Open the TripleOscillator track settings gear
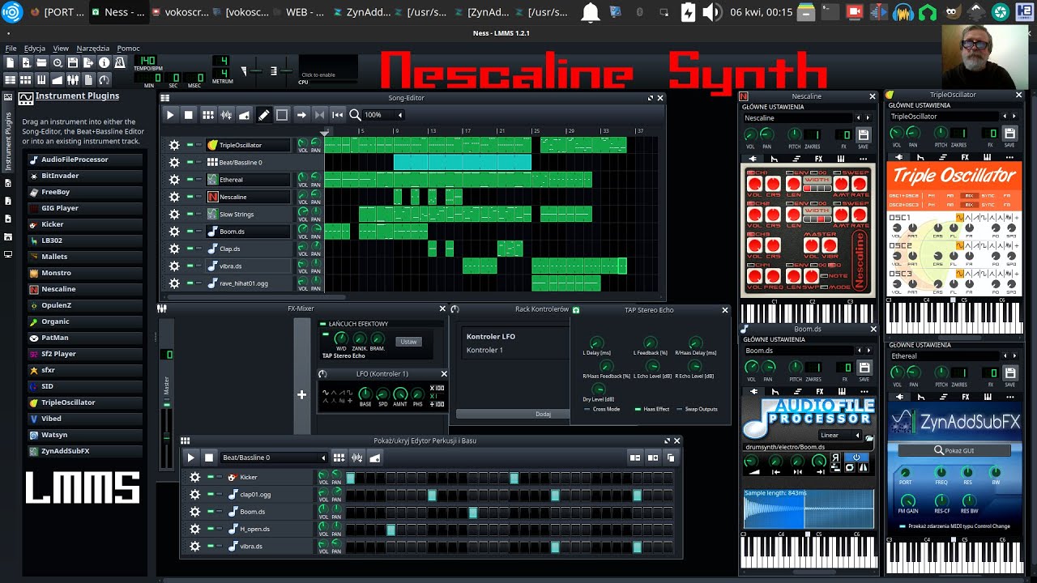The image size is (1037, 583). [174, 145]
